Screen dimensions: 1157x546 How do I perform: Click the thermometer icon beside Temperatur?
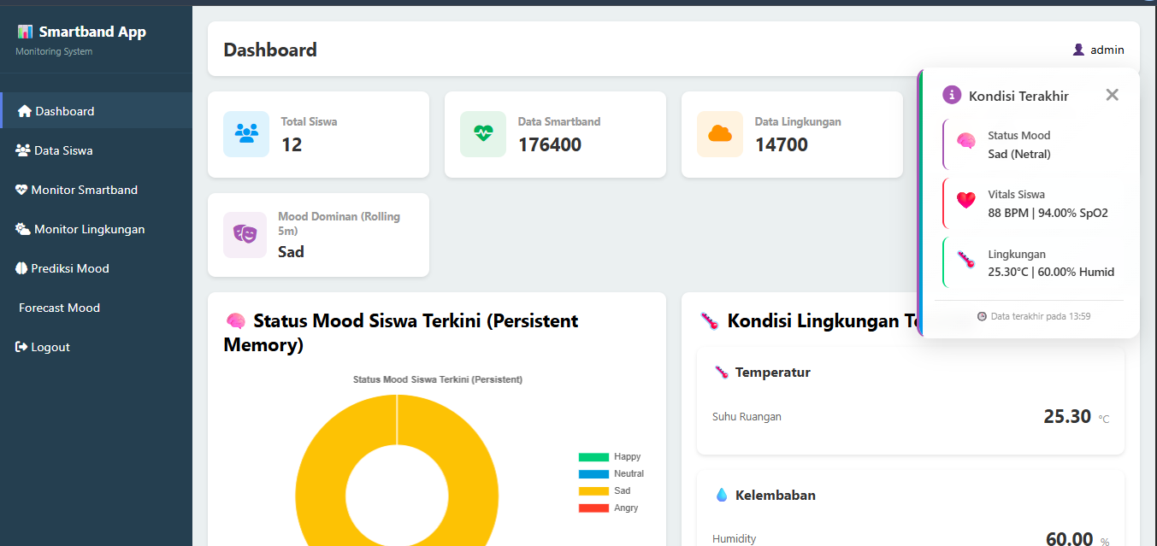(x=722, y=373)
